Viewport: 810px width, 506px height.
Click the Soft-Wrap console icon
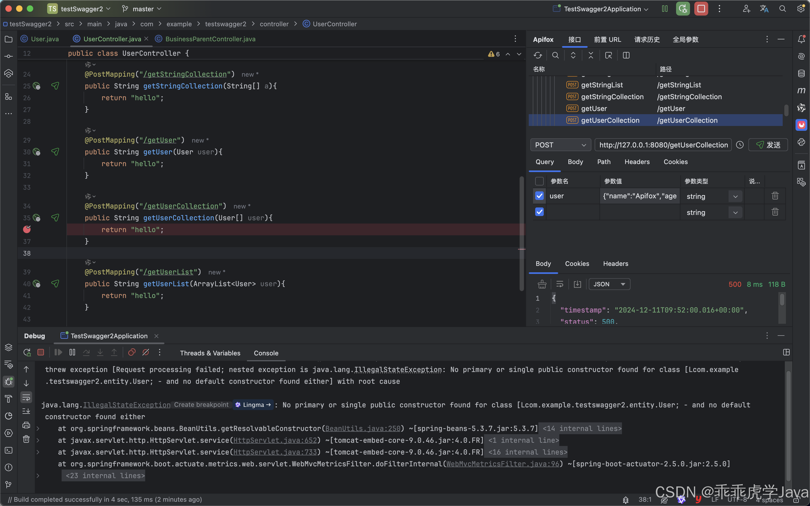coord(26,397)
